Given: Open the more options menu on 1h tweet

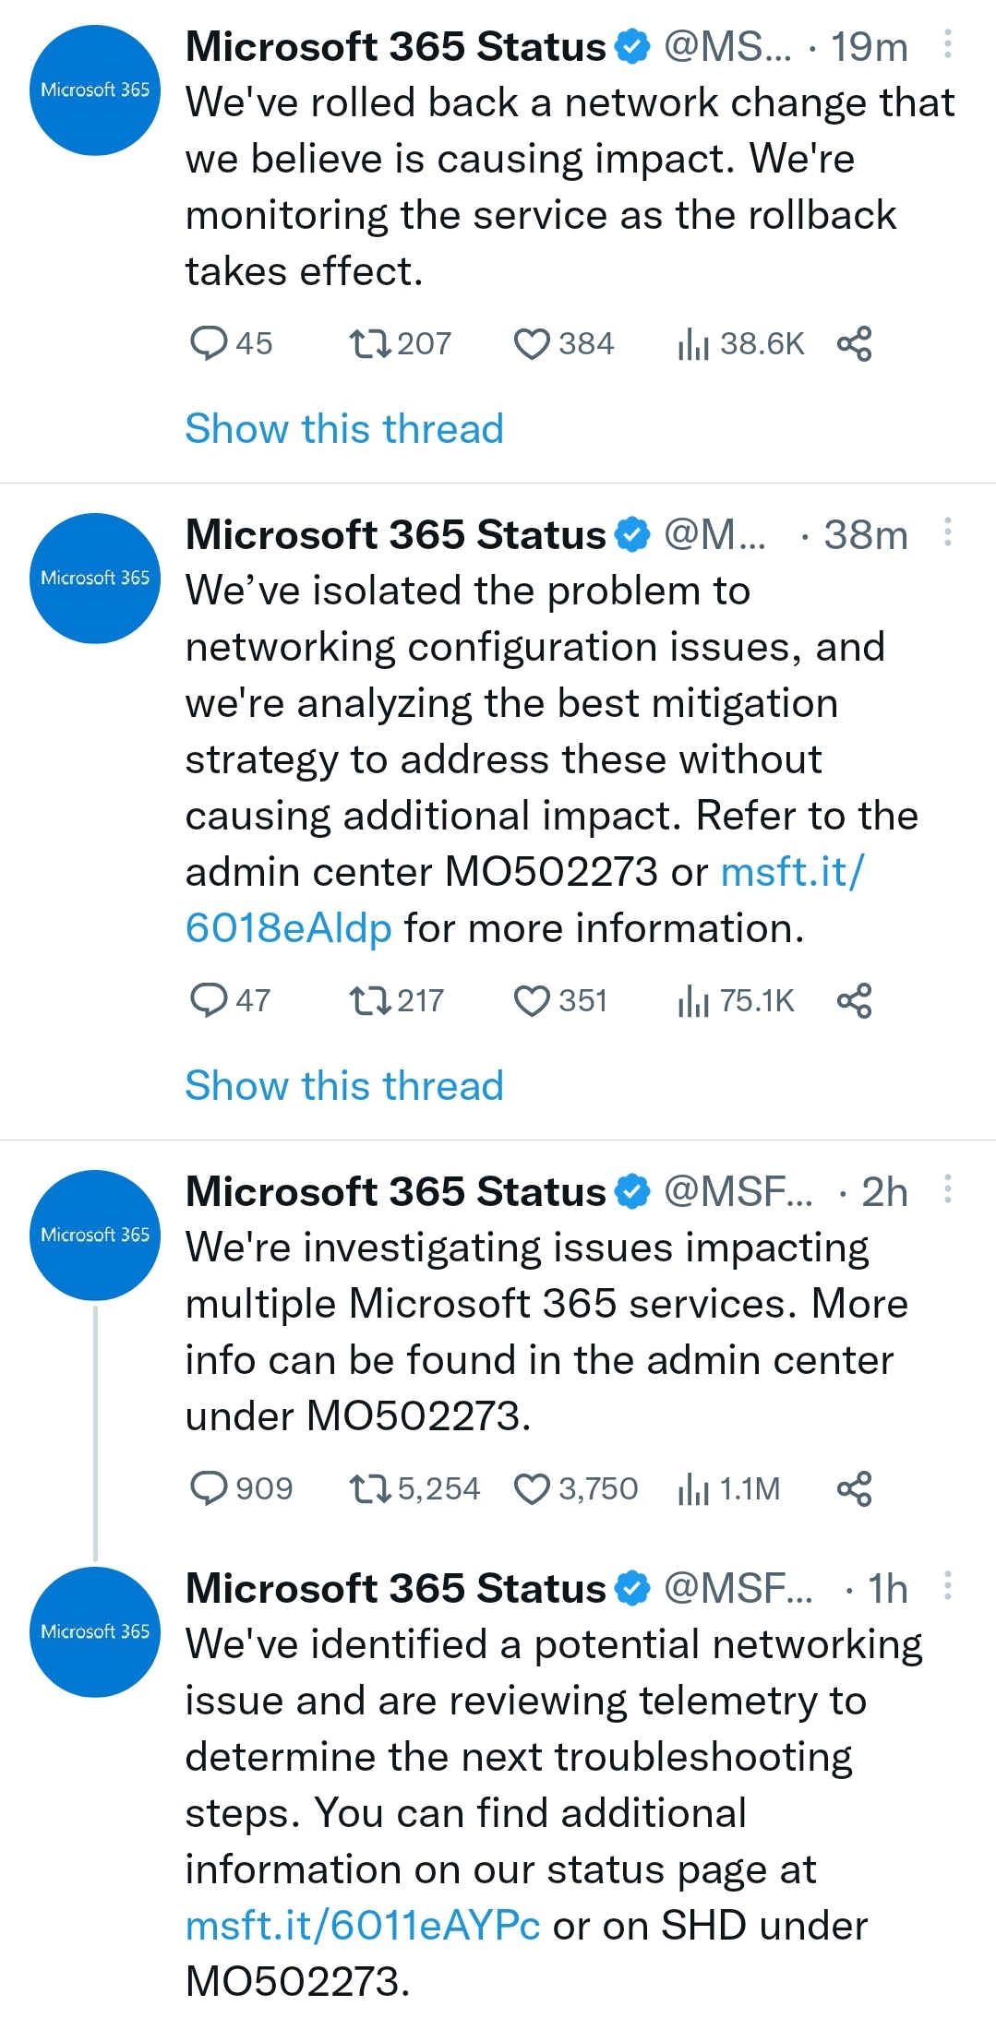Looking at the screenshot, I should coord(947,1586).
